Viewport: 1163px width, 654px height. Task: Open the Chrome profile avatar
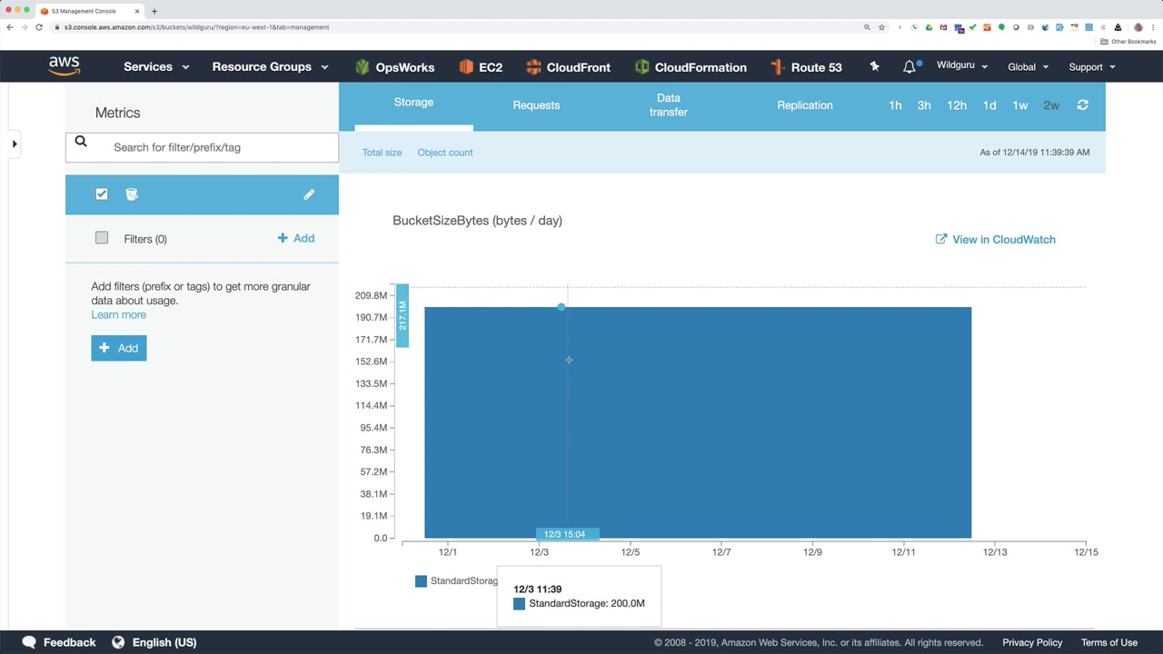(x=1138, y=27)
